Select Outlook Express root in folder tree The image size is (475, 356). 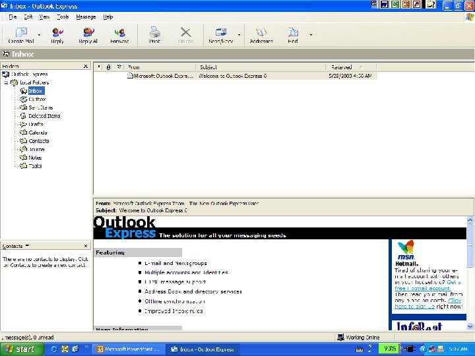tap(30, 74)
